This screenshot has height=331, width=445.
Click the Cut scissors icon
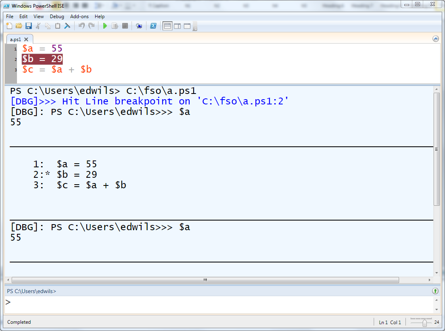coord(38,26)
